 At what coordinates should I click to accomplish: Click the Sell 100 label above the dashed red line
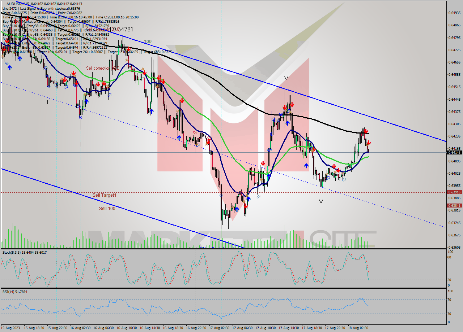[107, 208]
